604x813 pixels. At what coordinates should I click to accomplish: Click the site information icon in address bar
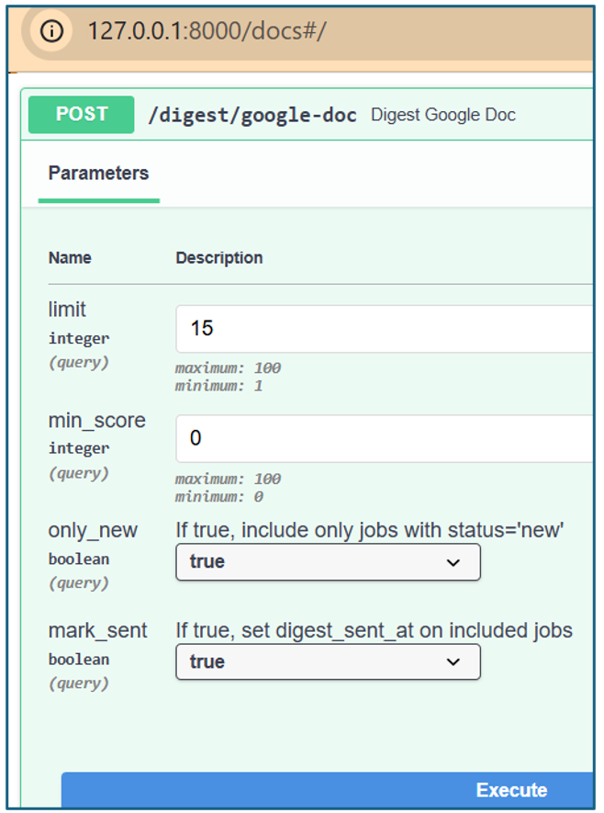pos(51,31)
